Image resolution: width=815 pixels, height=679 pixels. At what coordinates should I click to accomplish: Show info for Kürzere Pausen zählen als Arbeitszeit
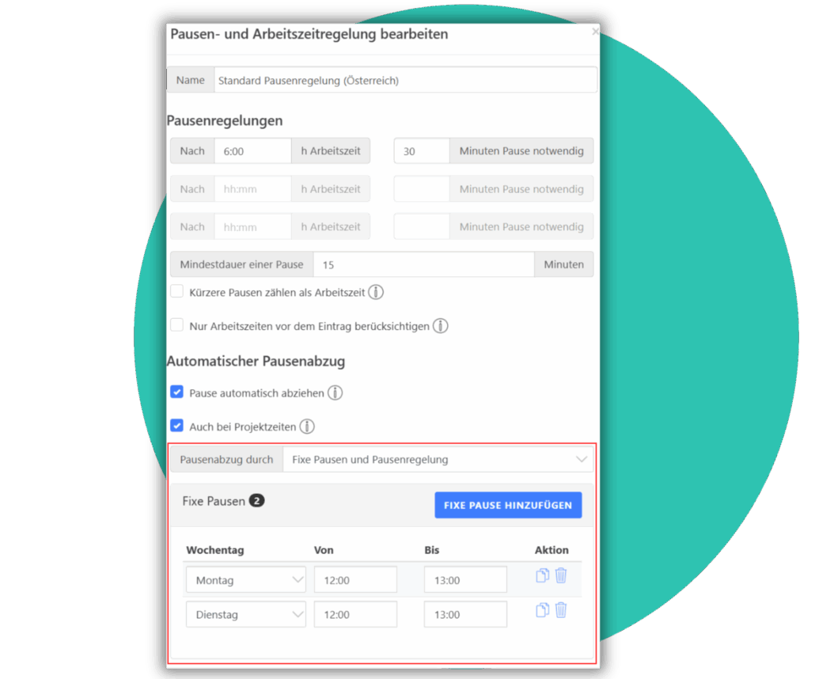tap(376, 292)
